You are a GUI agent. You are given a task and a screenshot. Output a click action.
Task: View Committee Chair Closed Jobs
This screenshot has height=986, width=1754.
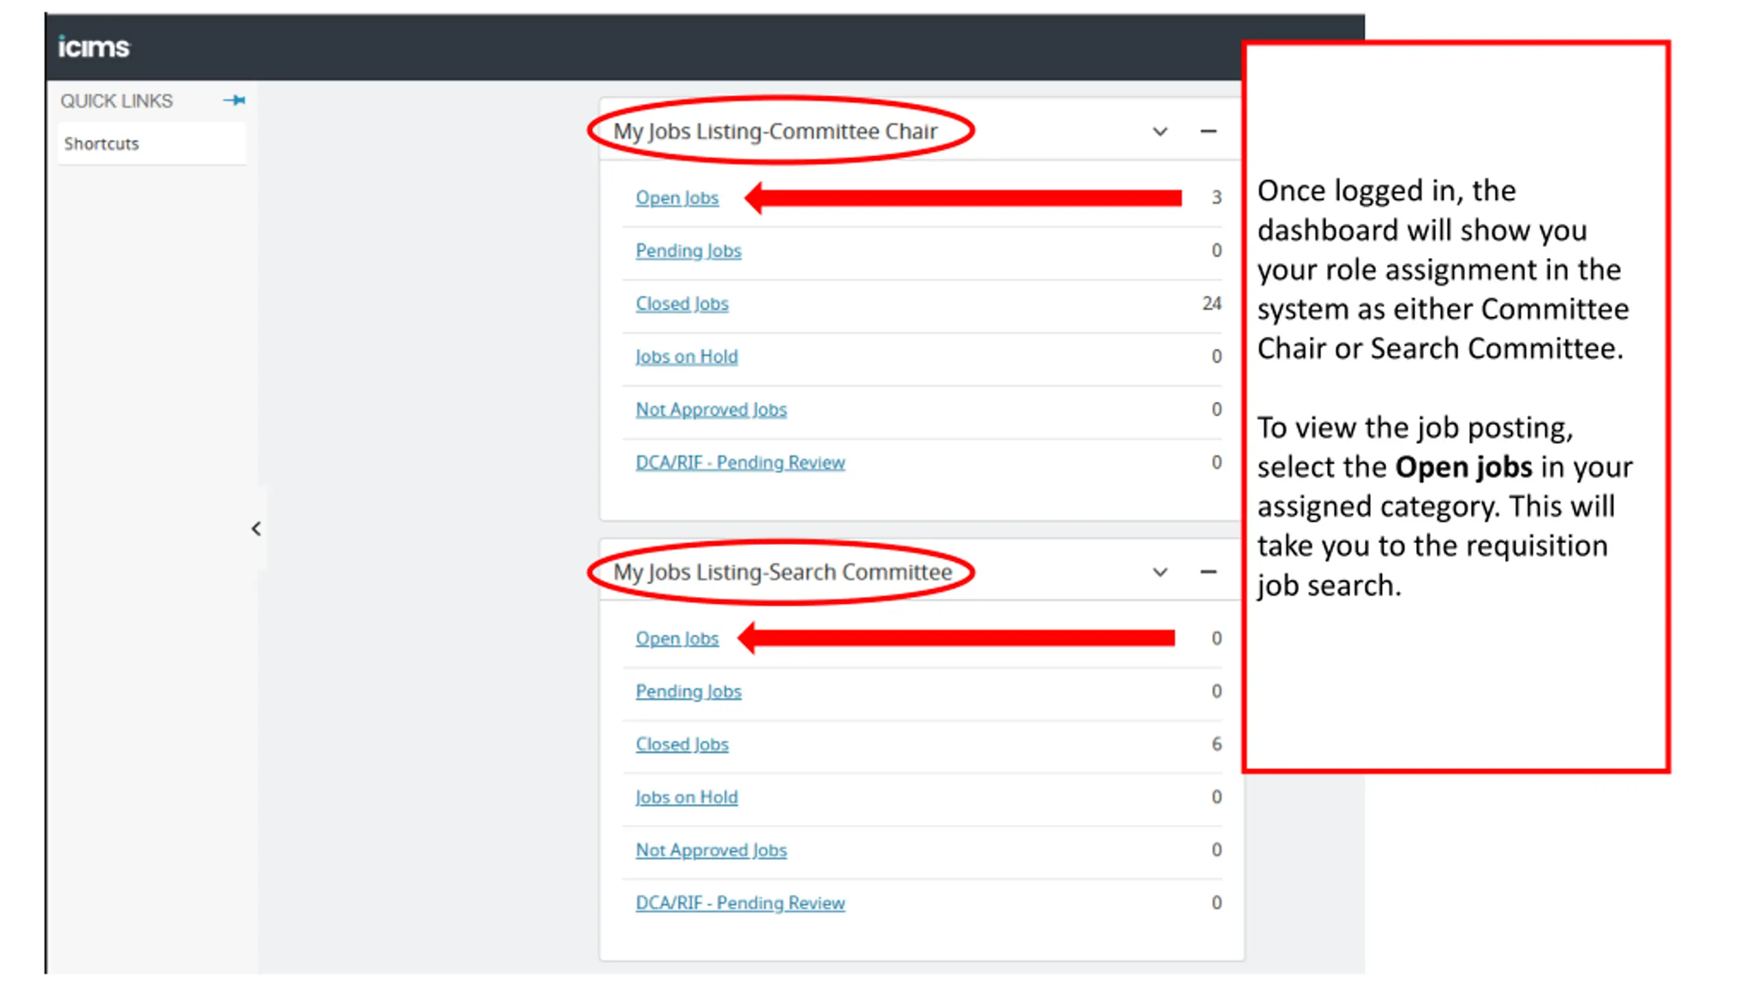tap(682, 303)
